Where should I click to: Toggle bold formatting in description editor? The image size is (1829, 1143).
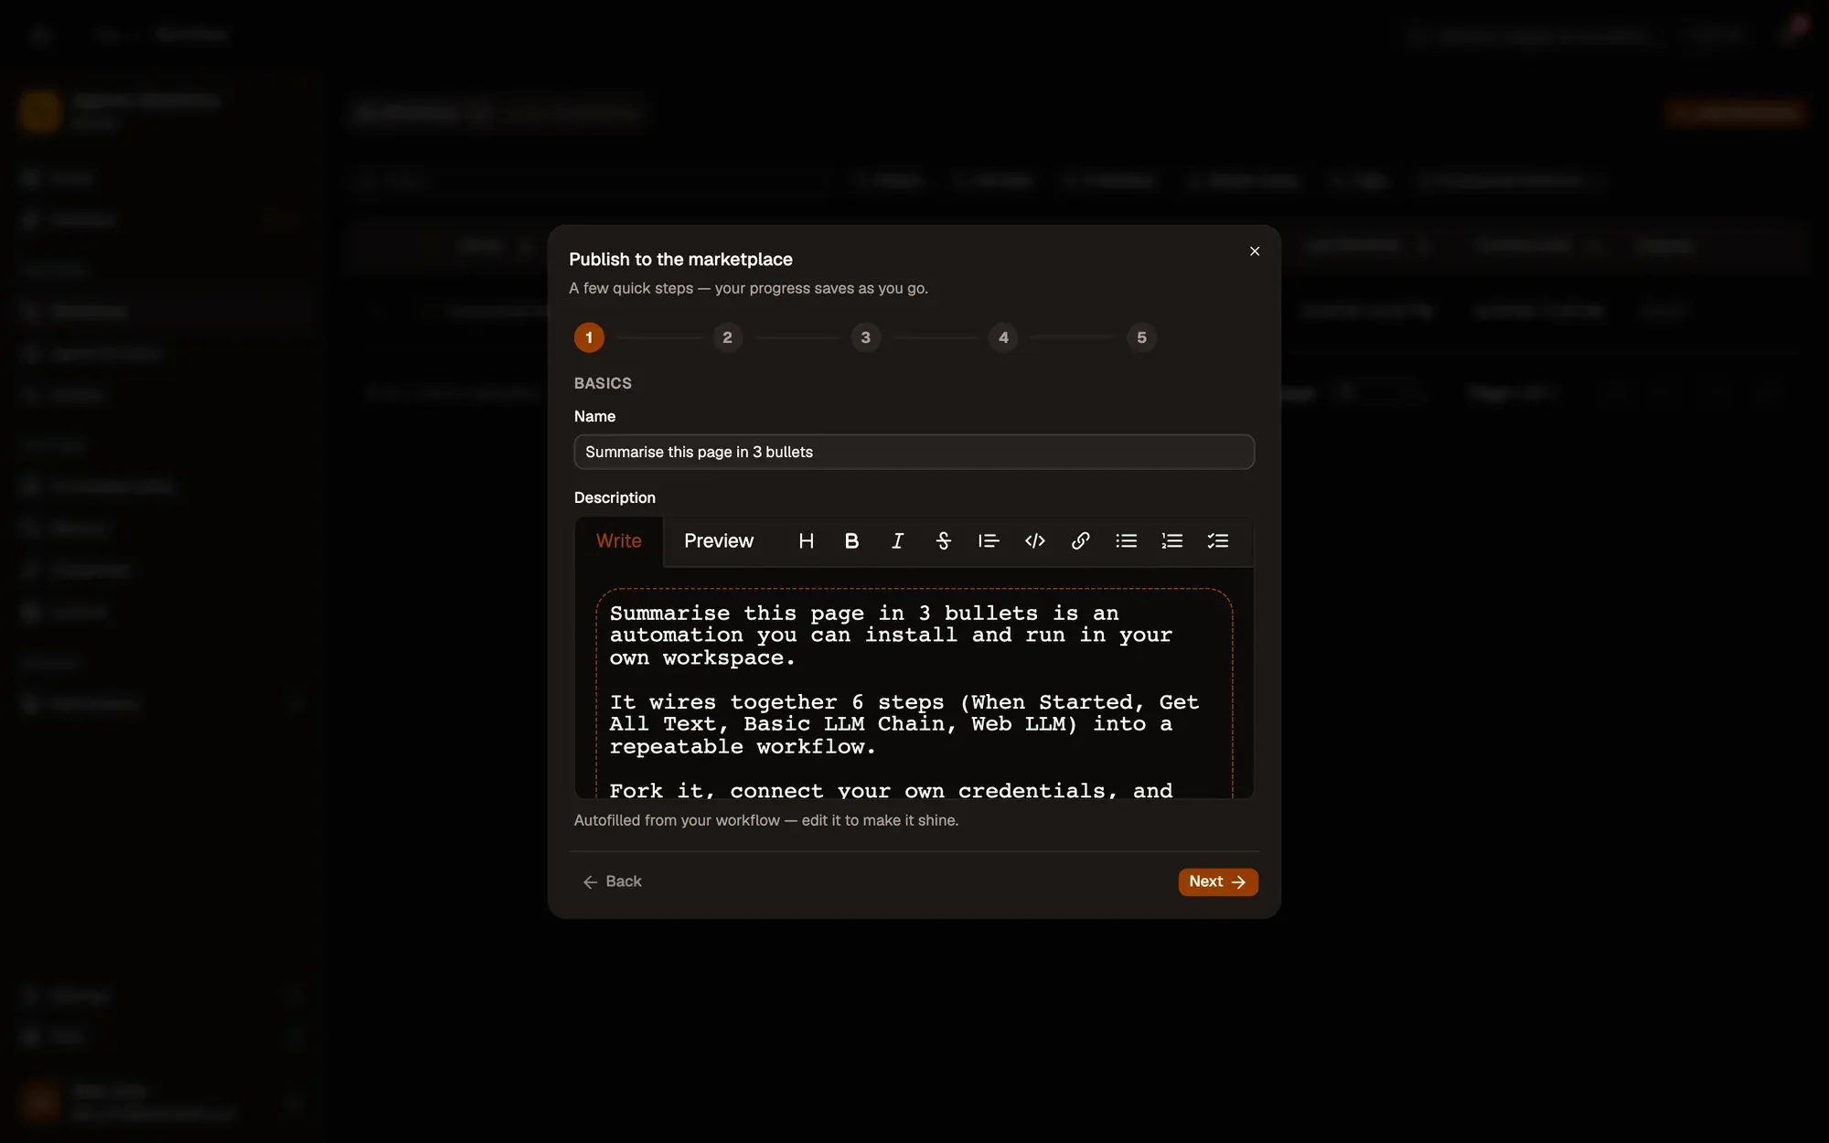coord(851,541)
